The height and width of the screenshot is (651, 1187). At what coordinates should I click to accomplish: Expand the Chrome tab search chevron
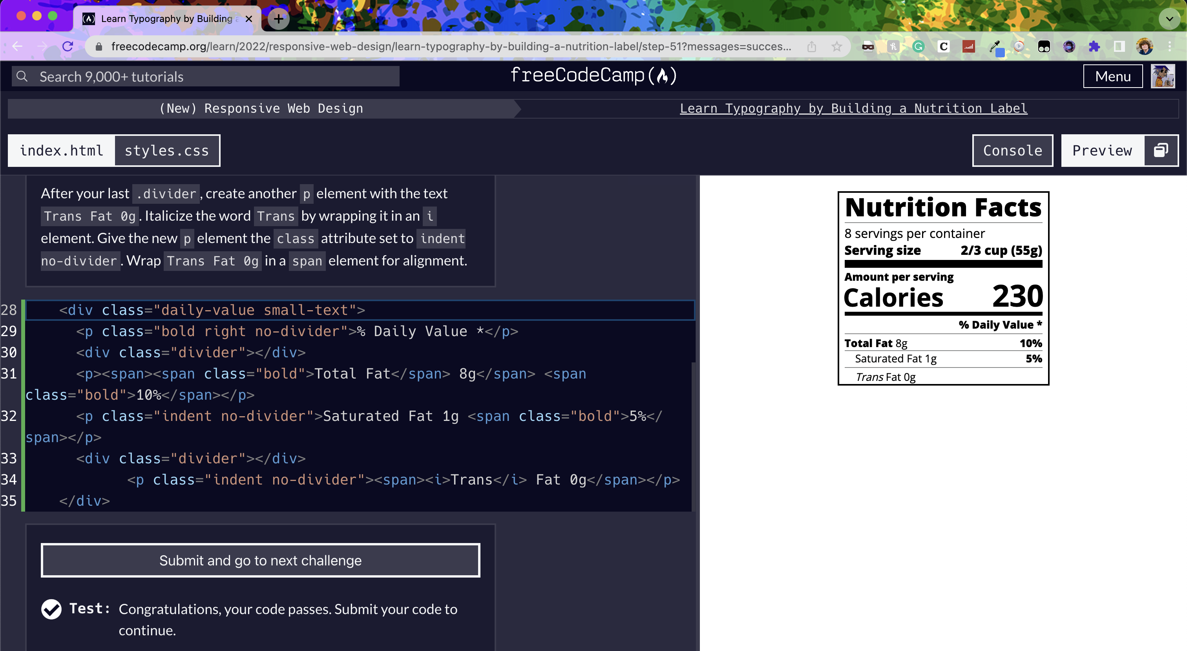click(x=1169, y=19)
